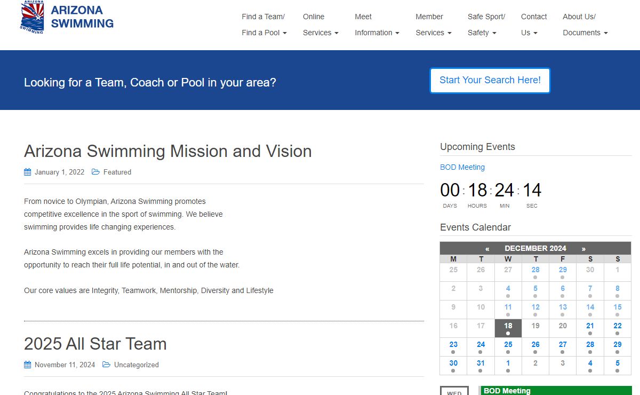Viewport: 640px width, 395px height.
Task: Expand the Contact Us dropdown
Action: tap(534, 25)
